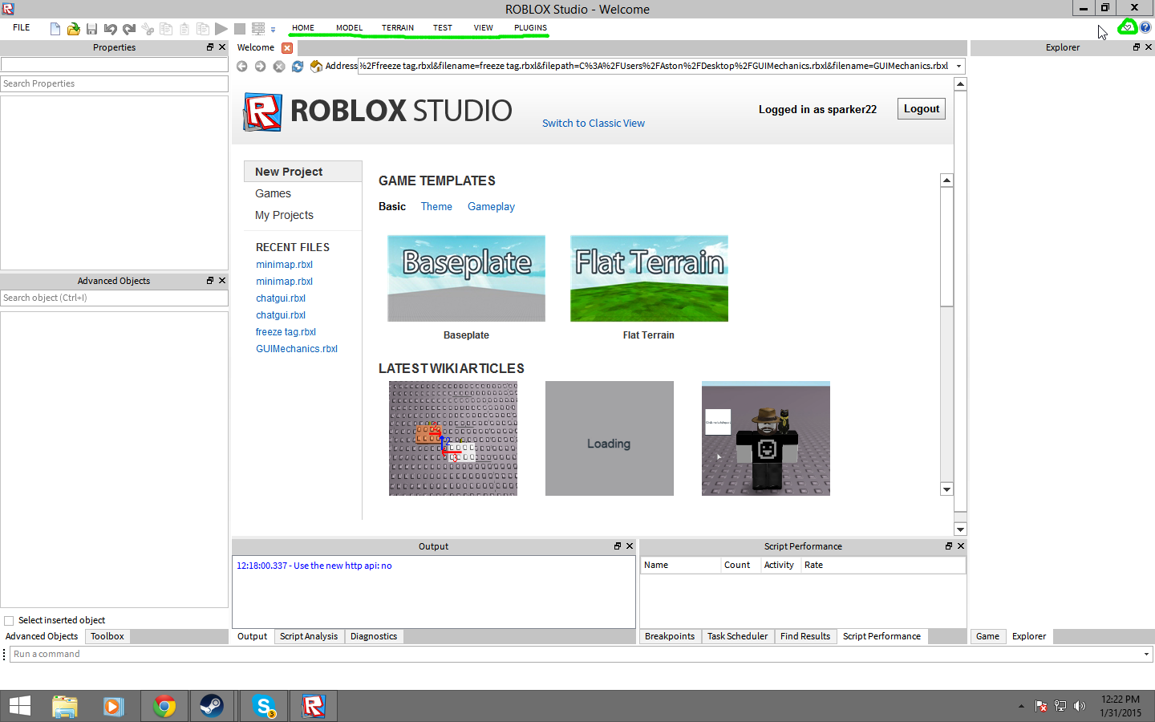Expand the Address bar dropdown
The height and width of the screenshot is (722, 1155).
click(958, 67)
